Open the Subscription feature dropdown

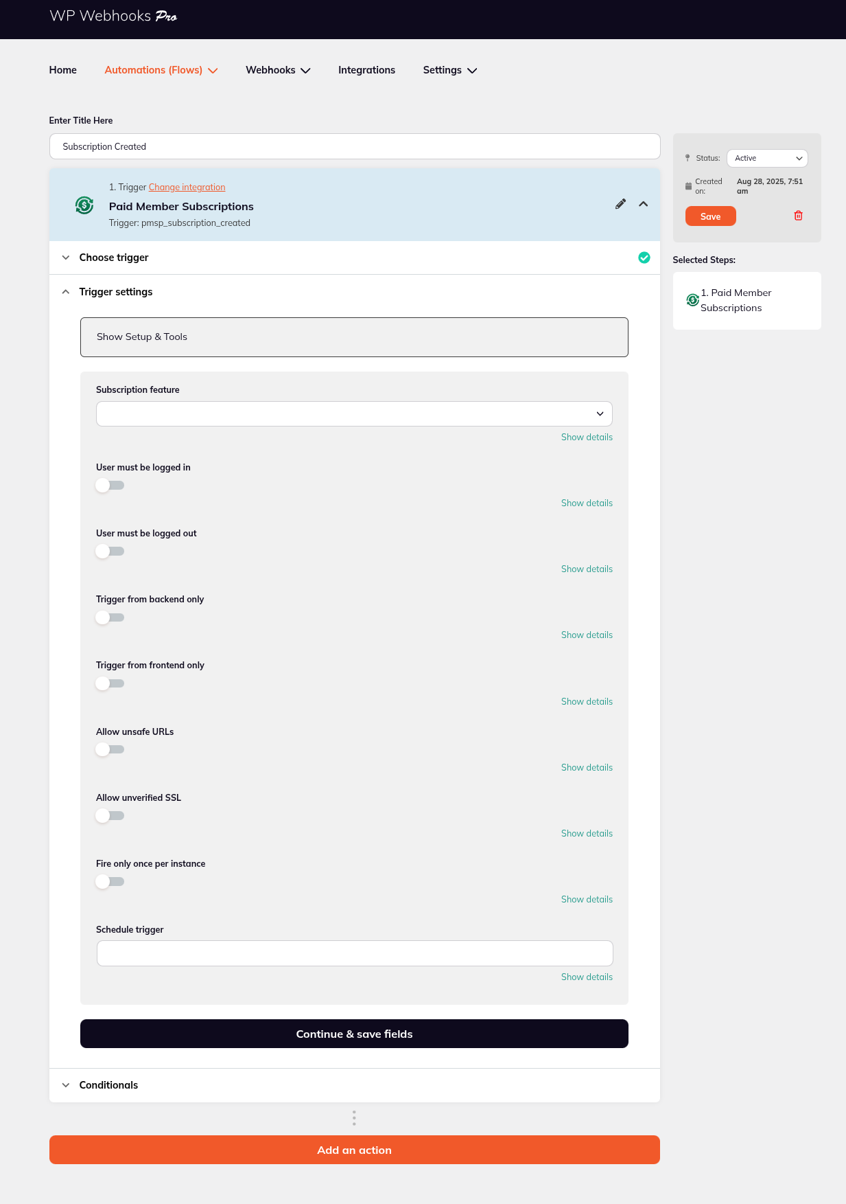(x=354, y=414)
